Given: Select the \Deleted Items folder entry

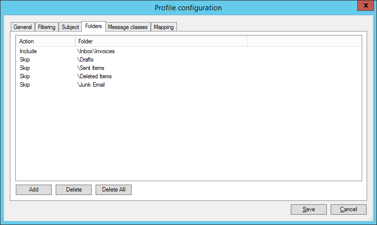Looking at the screenshot, I should click(x=94, y=76).
